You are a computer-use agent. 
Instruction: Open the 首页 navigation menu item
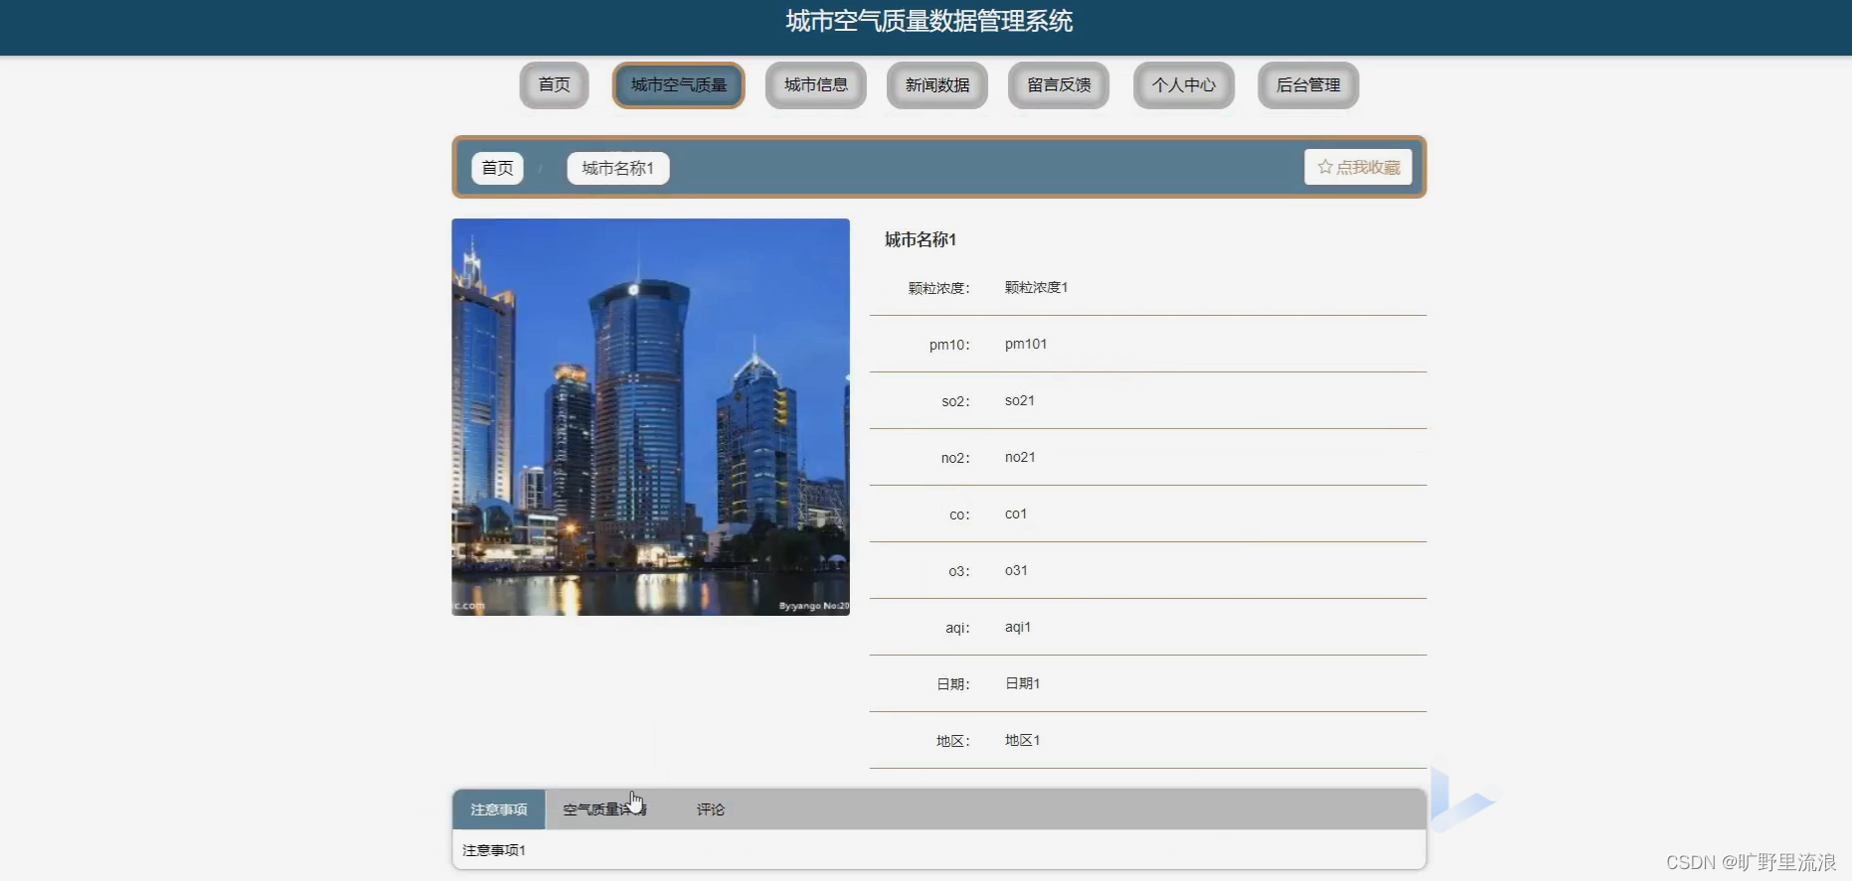click(x=555, y=85)
